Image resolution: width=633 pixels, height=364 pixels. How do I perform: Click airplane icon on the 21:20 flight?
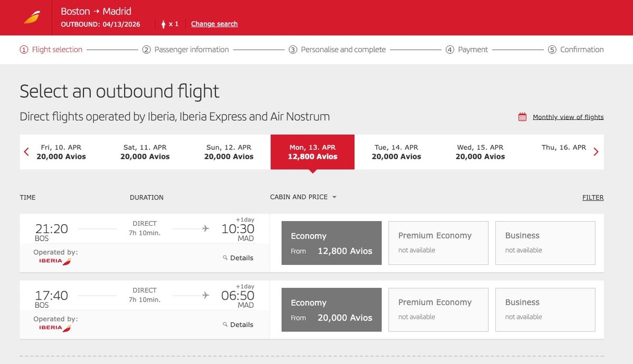point(206,228)
